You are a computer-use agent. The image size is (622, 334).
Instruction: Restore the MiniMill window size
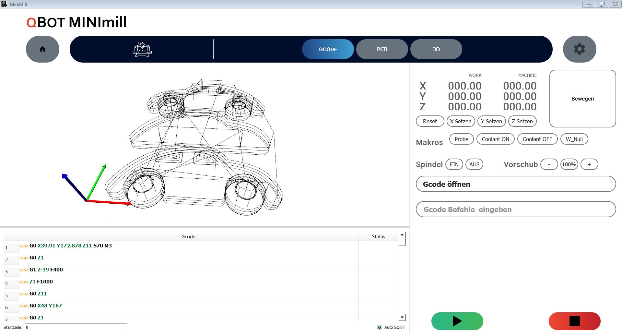602,4
